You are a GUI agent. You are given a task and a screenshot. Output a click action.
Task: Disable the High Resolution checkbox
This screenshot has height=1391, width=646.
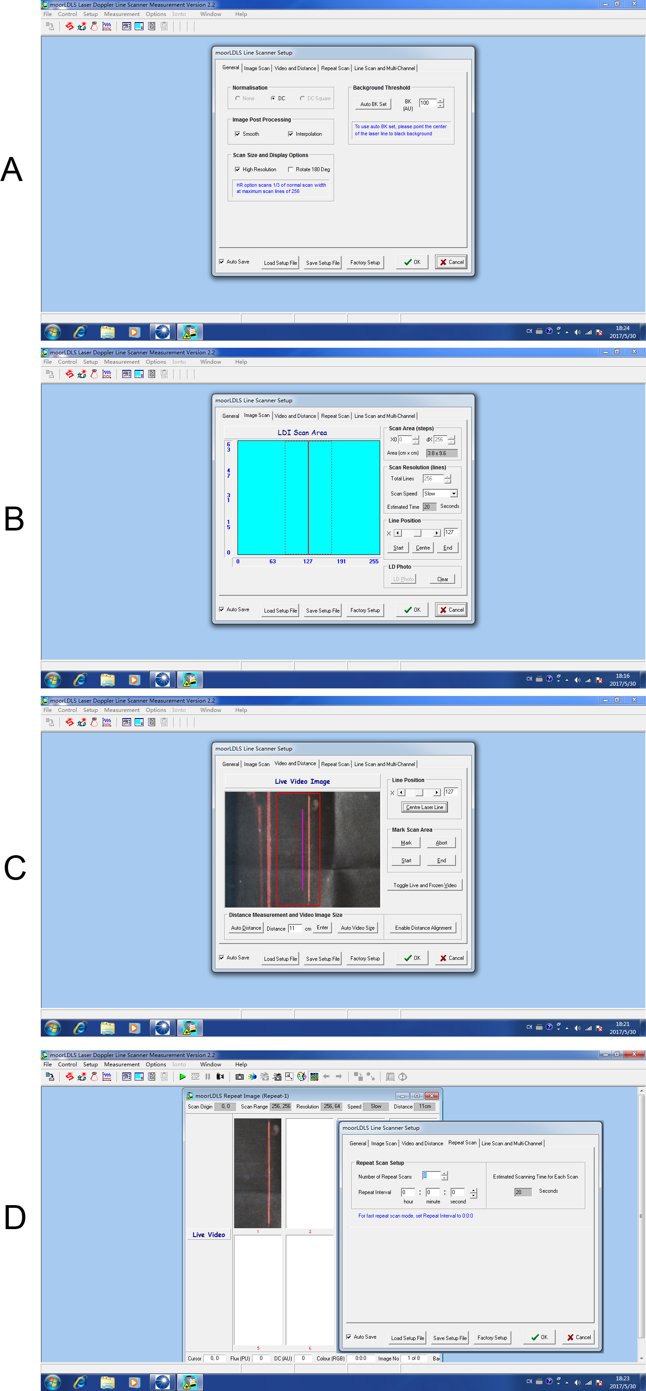(x=237, y=169)
